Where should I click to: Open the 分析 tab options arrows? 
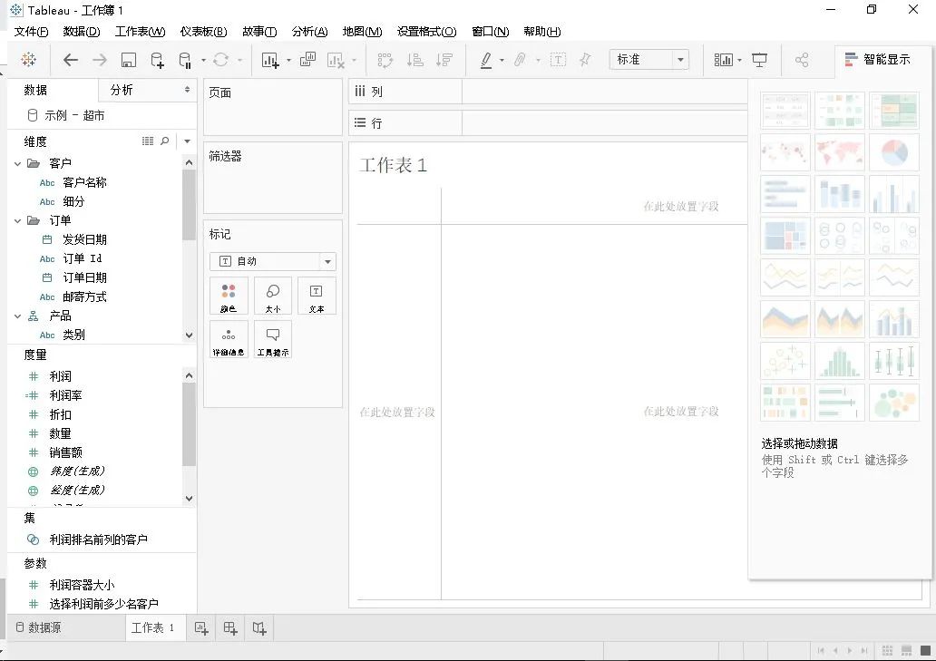tap(188, 90)
